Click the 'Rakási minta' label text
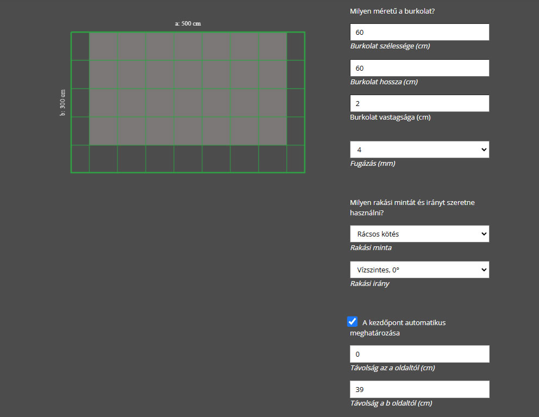The height and width of the screenshot is (417, 539). pyautogui.click(x=371, y=248)
